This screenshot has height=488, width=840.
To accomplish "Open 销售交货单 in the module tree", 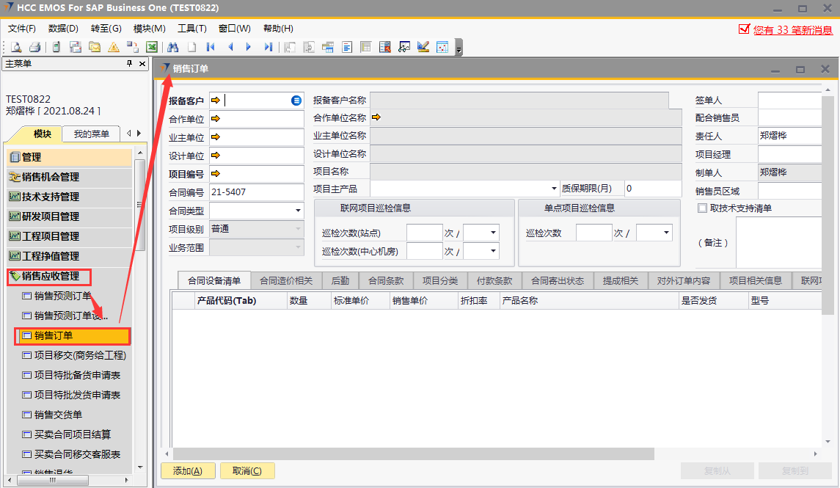I will click(x=58, y=415).
